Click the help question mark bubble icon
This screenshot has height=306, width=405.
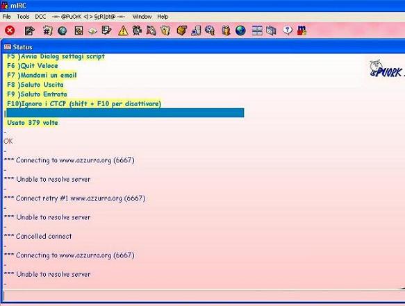[287, 31]
